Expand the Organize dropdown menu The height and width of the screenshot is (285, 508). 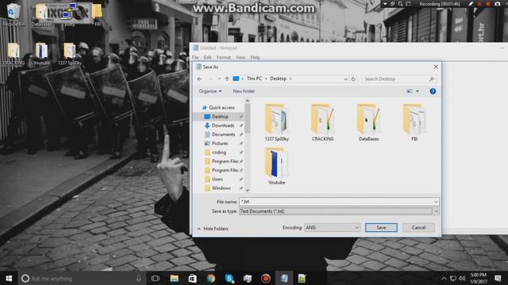click(x=210, y=92)
